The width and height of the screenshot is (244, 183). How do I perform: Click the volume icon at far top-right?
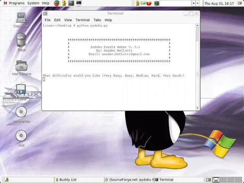[240, 3]
